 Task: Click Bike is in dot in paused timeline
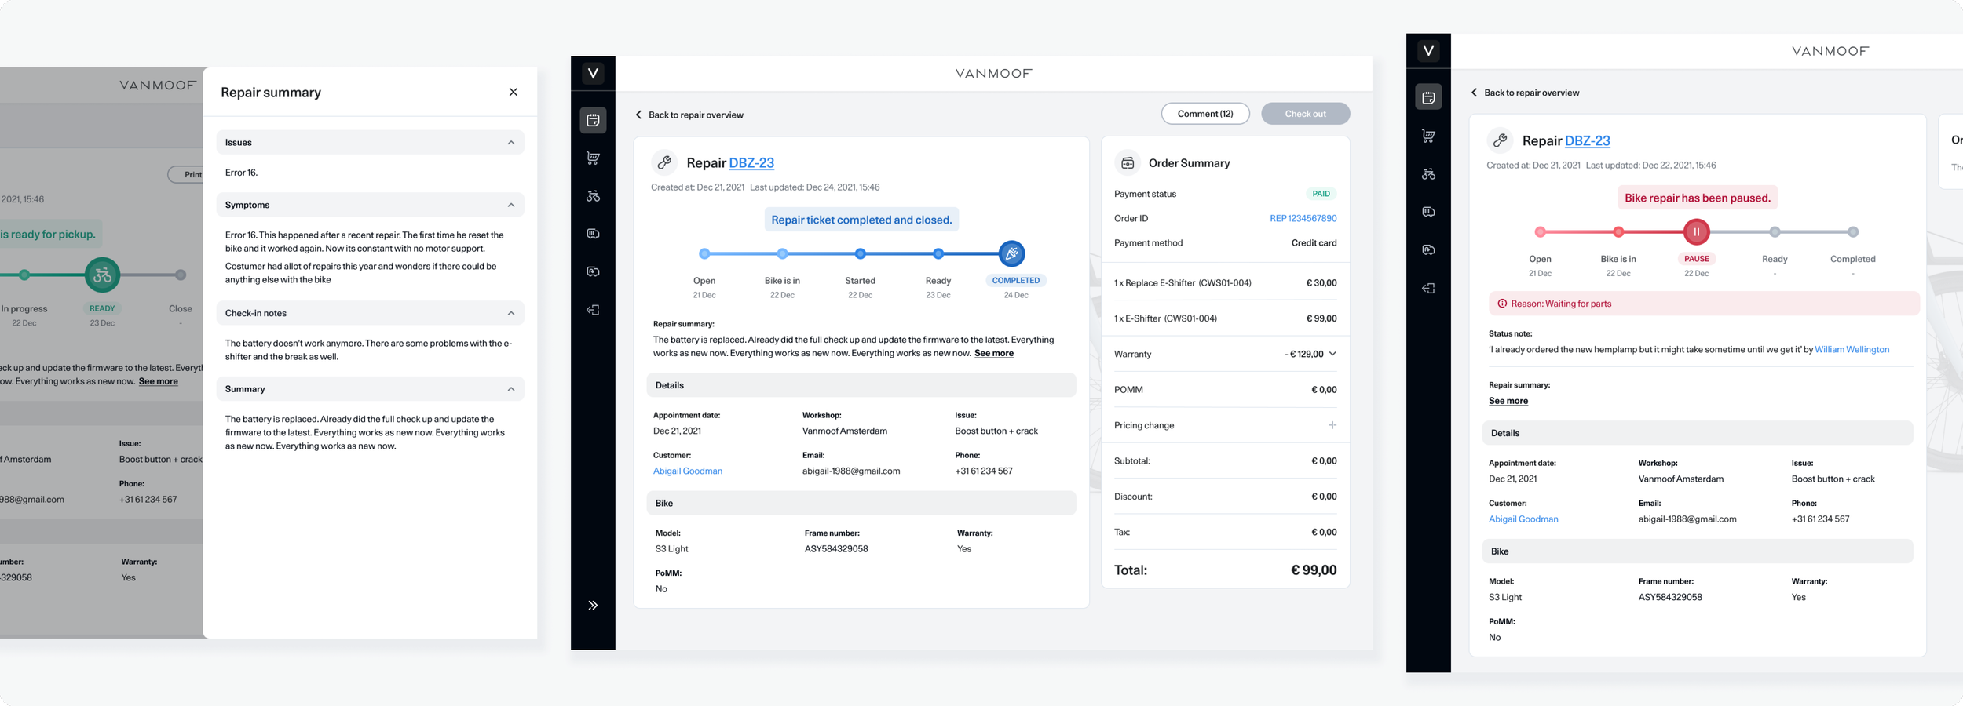(x=1618, y=231)
